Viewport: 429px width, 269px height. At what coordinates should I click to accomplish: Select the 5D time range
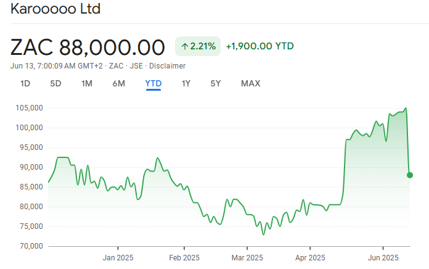pyautogui.click(x=55, y=83)
